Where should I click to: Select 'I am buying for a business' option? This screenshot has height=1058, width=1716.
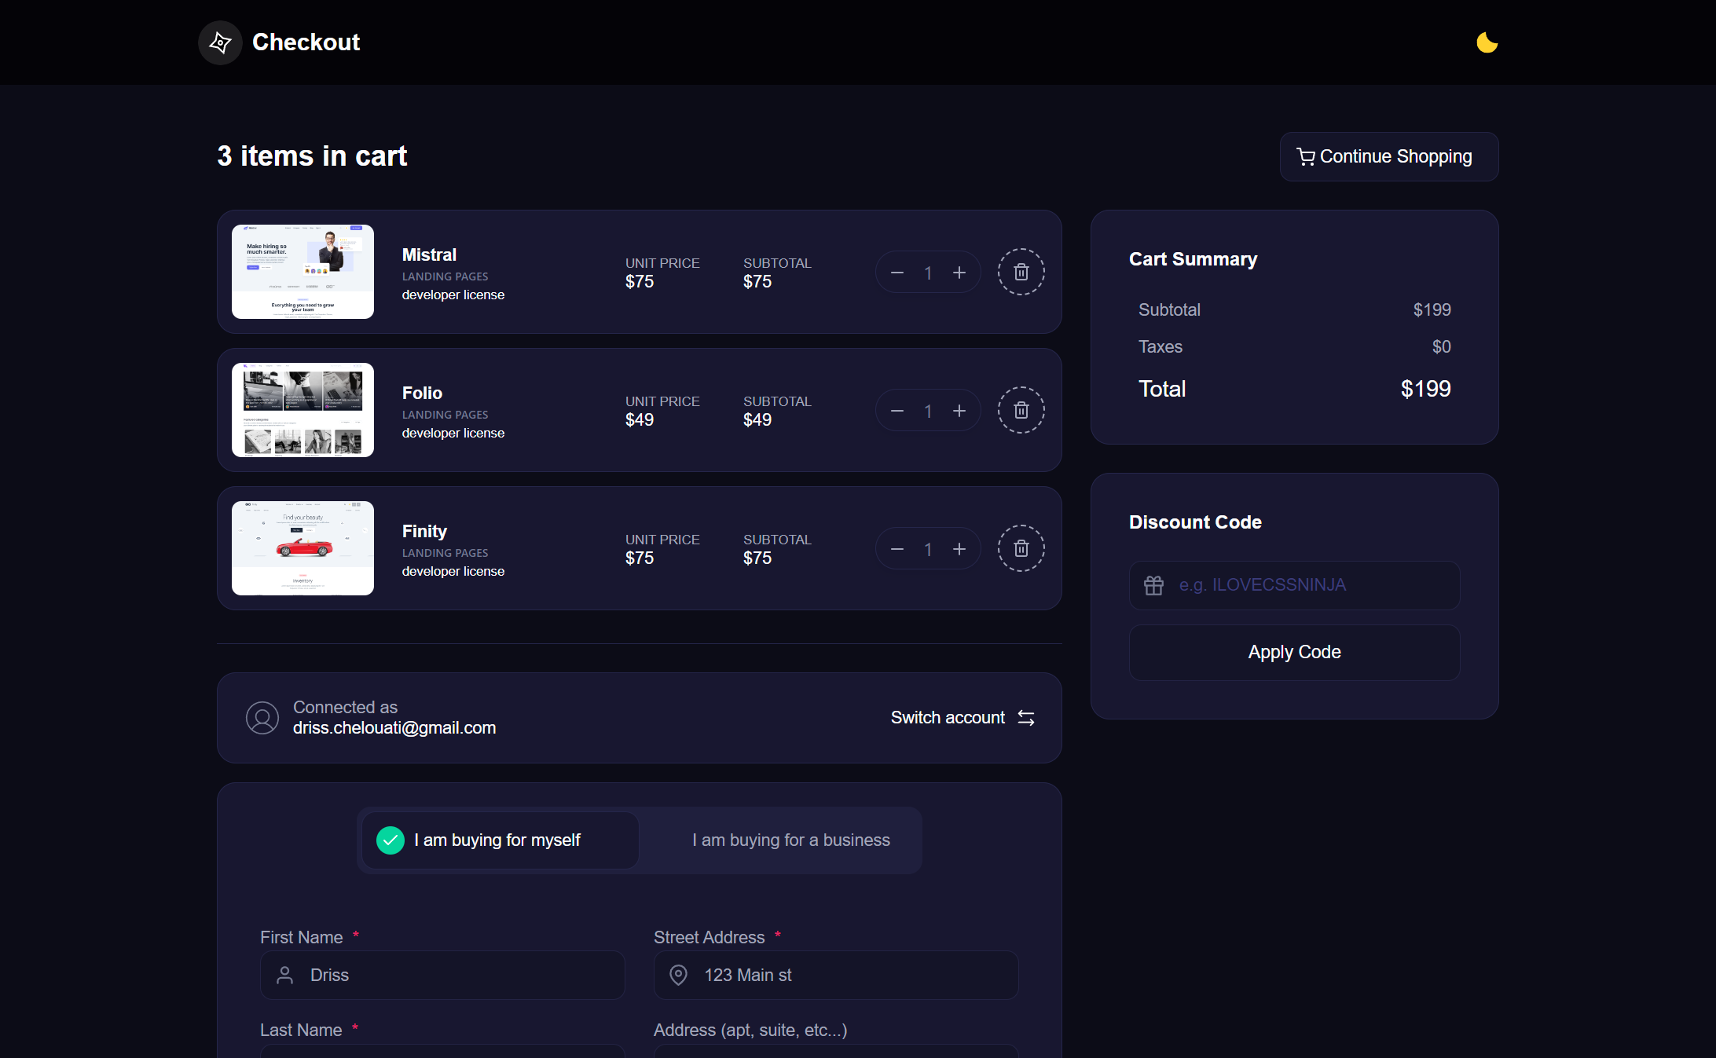(x=790, y=840)
